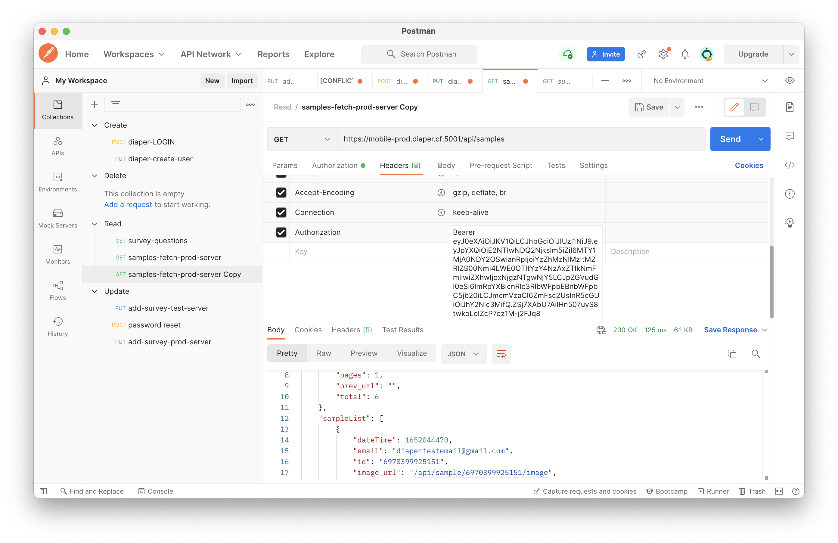Image resolution: width=838 pixels, height=543 pixels.
Task: Switch to the request Body tab
Action: [446, 166]
